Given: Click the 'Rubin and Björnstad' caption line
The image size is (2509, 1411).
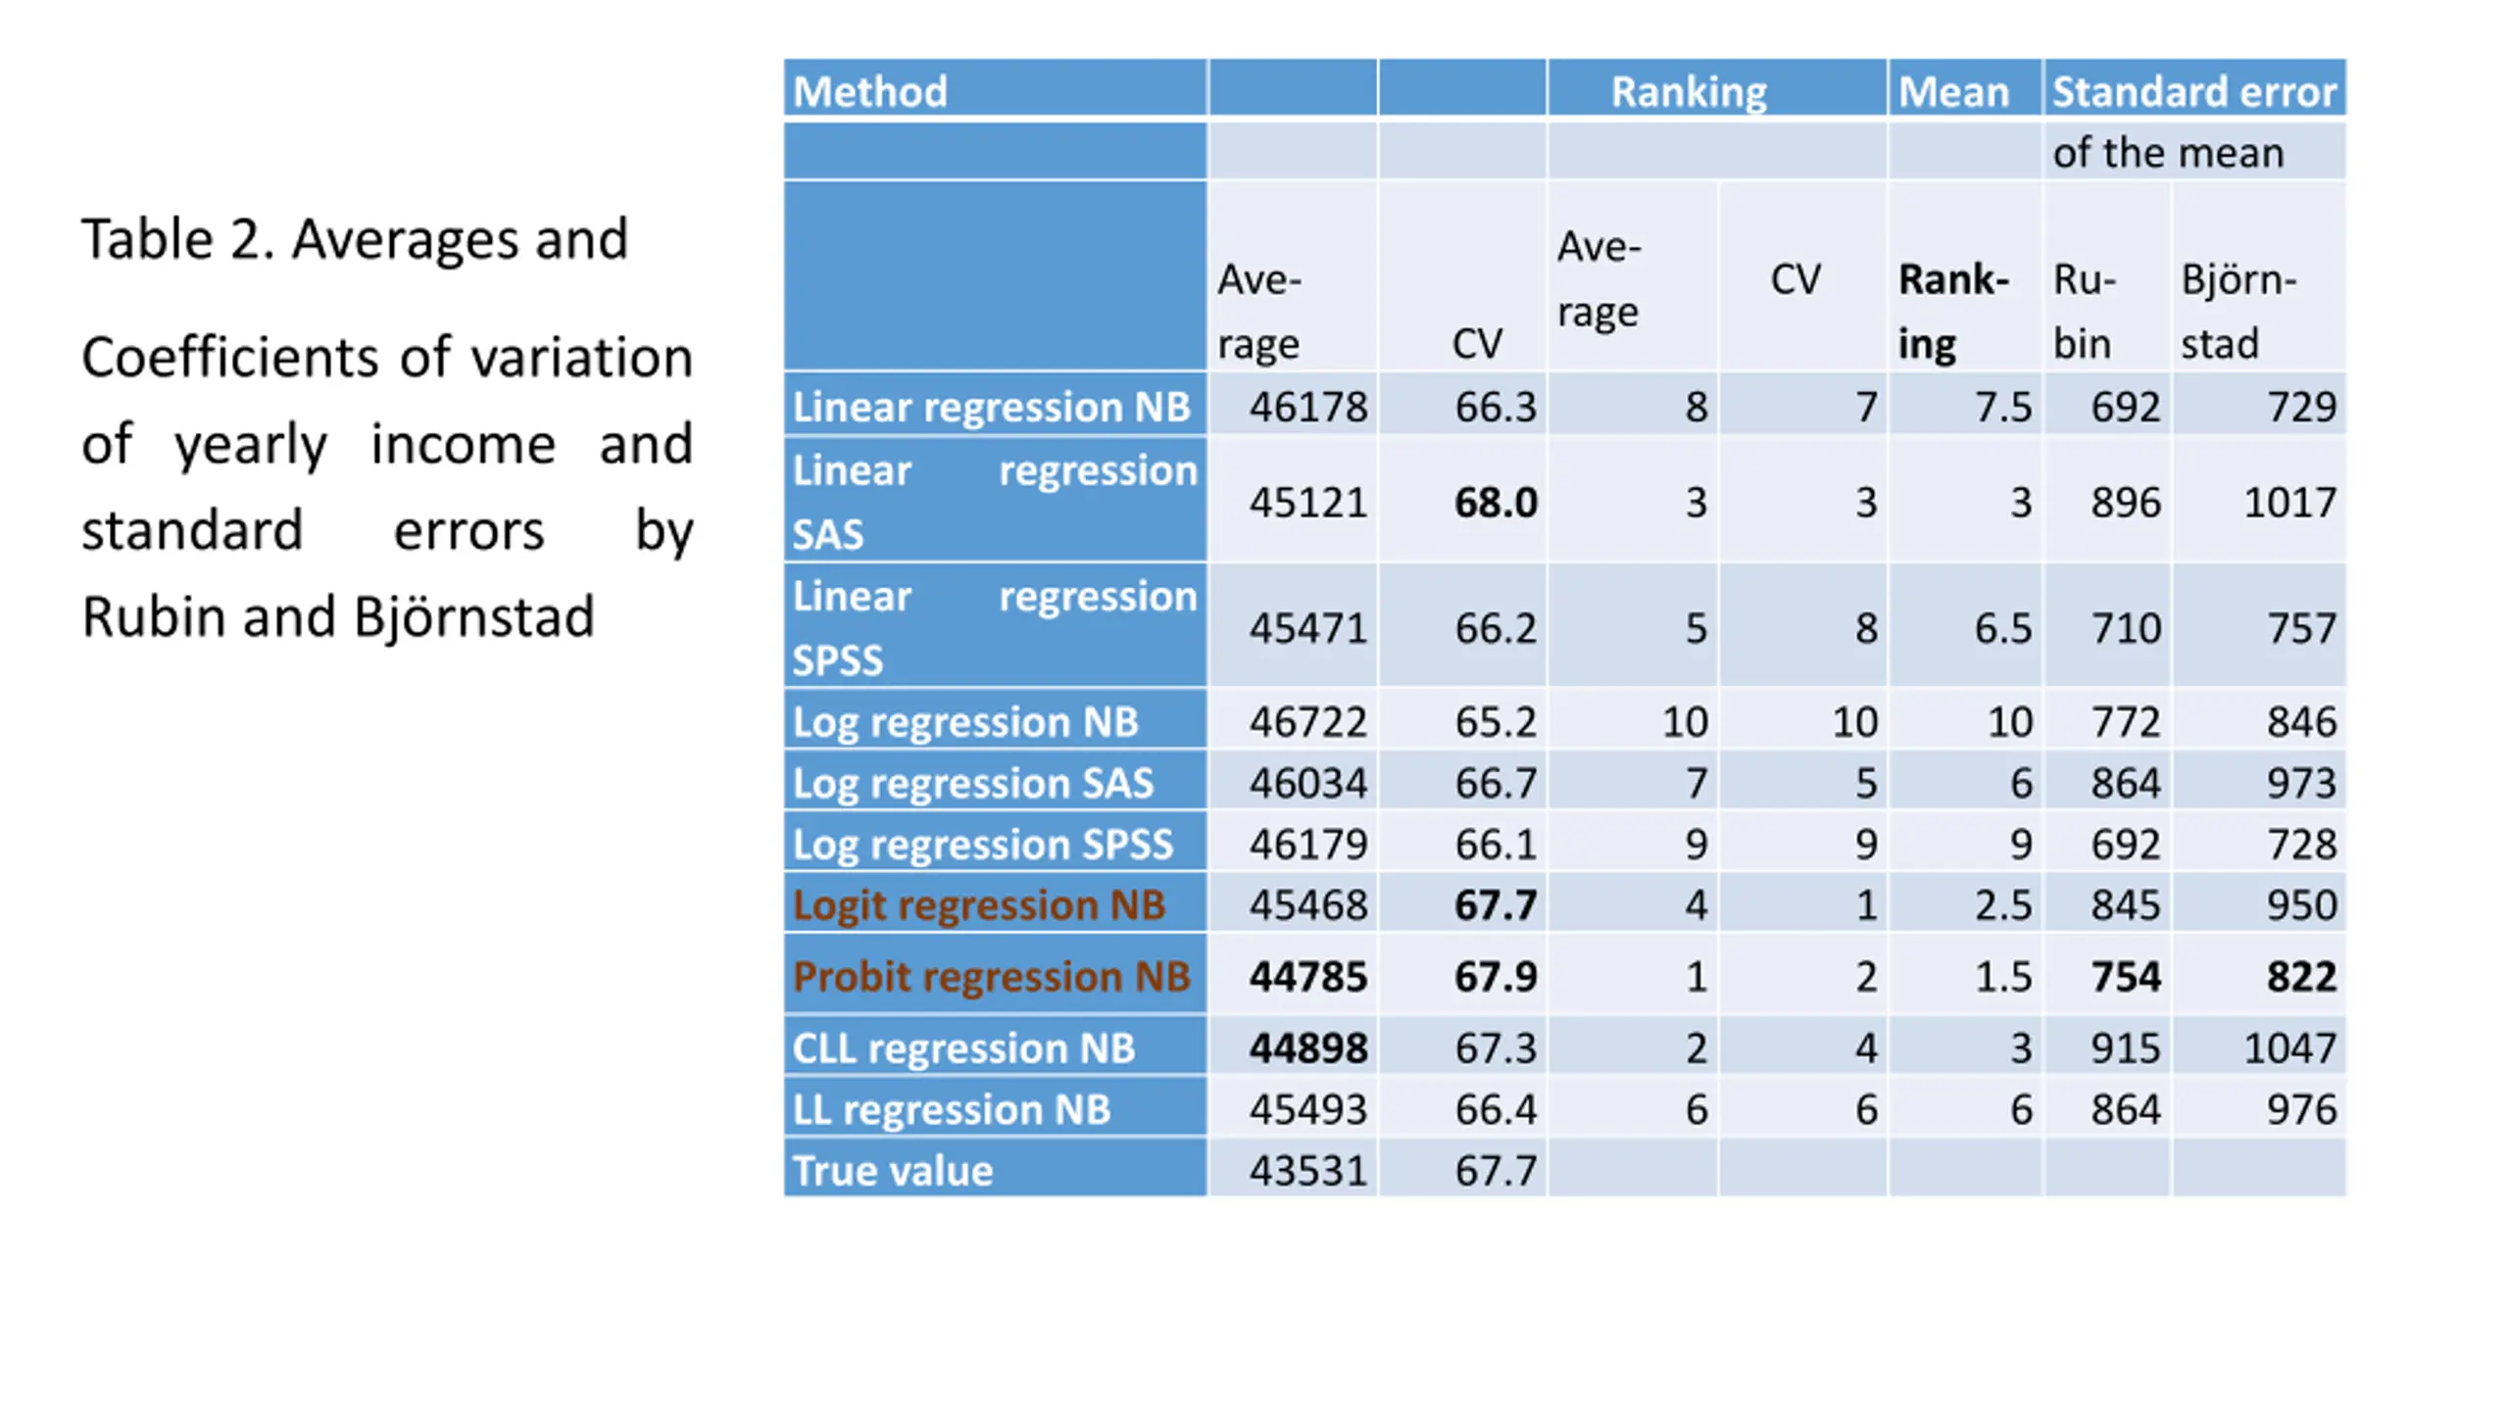Looking at the screenshot, I should coord(338,616).
